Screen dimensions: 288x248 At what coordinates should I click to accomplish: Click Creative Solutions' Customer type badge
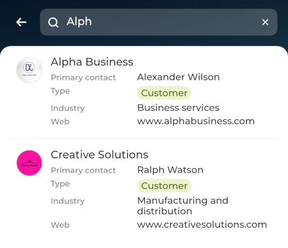pyautogui.click(x=164, y=186)
